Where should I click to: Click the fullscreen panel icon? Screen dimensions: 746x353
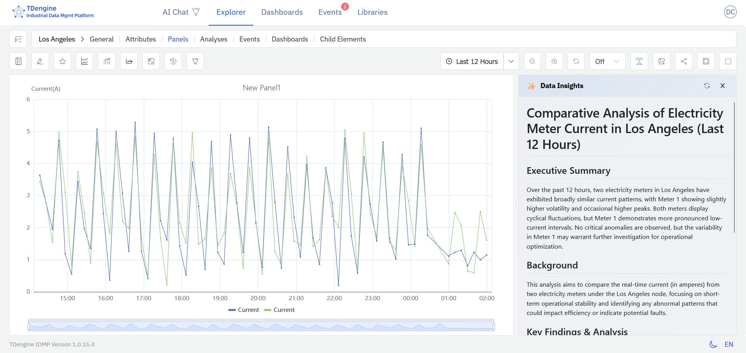706,61
